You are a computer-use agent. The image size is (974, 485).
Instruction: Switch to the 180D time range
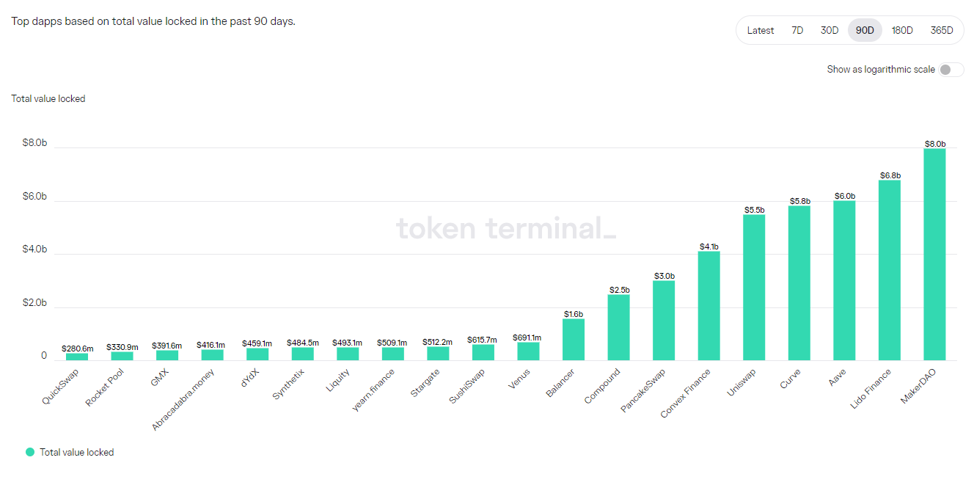tap(902, 30)
